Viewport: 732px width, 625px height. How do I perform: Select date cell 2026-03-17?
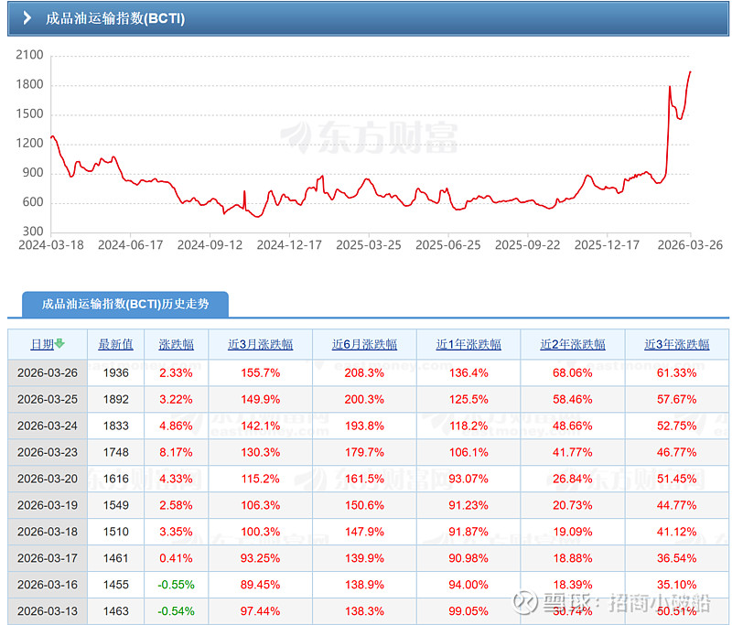(x=48, y=558)
